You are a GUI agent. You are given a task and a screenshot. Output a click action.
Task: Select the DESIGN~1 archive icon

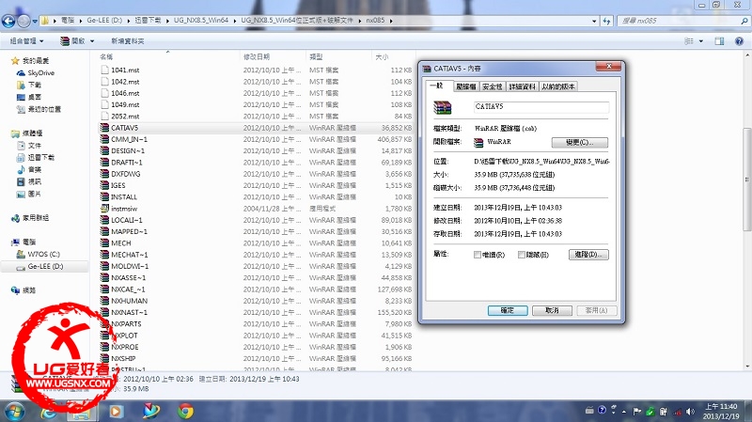104,150
